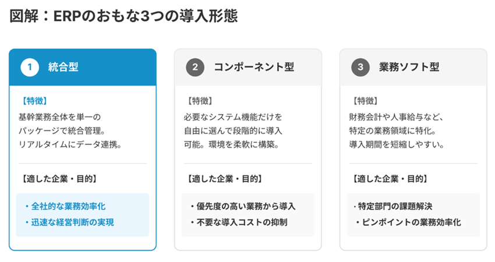Click 全社的な業務効率化 bullet item

[x=65, y=207]
